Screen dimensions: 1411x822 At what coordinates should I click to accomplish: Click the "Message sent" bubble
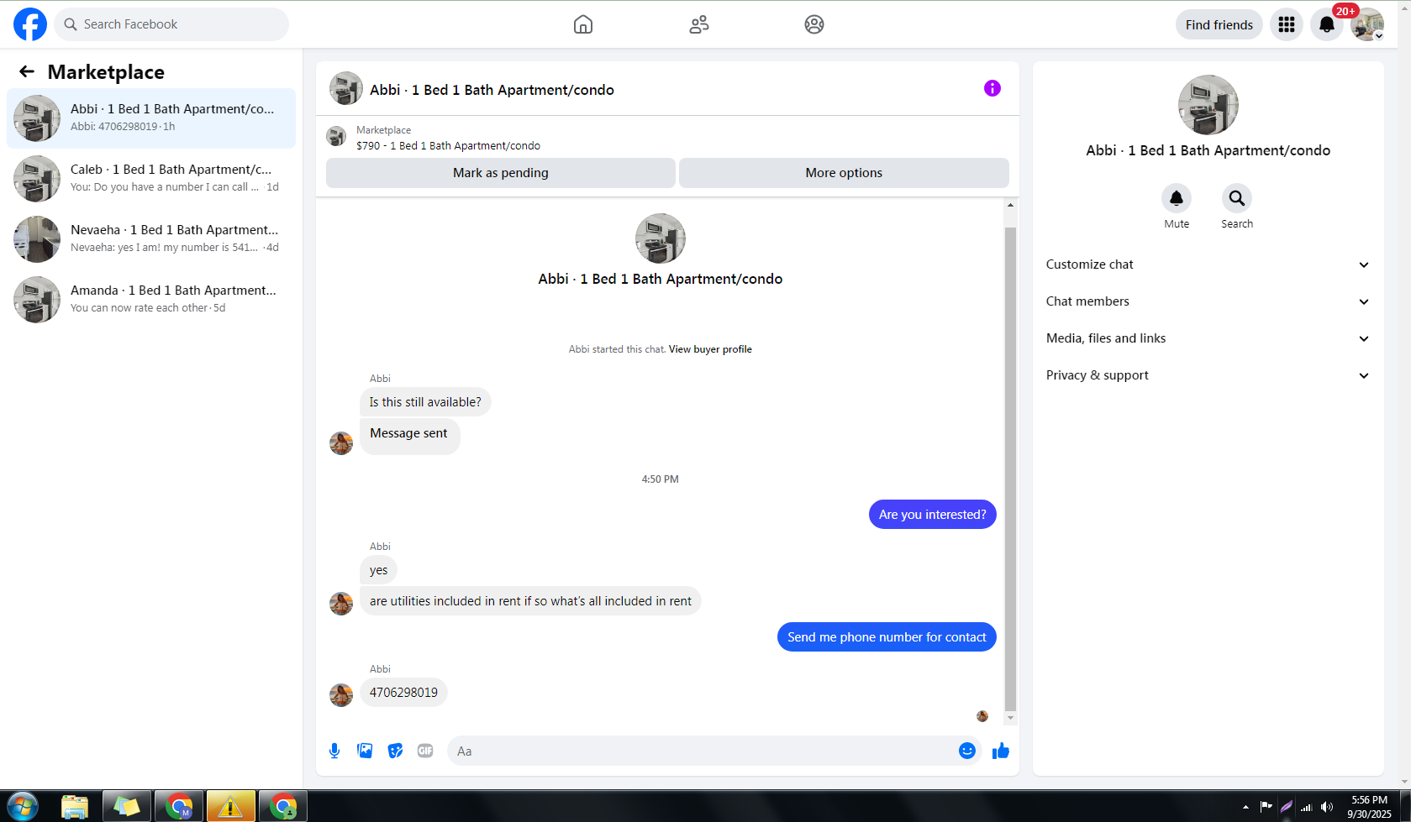point(409,436)
